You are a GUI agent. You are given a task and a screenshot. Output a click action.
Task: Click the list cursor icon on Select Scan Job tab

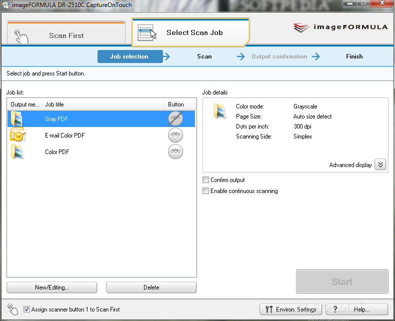coord(147,33)
